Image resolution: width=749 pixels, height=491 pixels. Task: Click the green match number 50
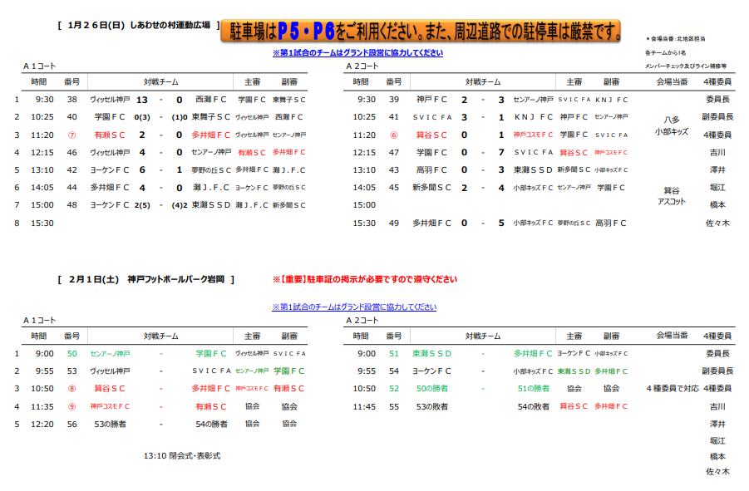tap(71, 354)
